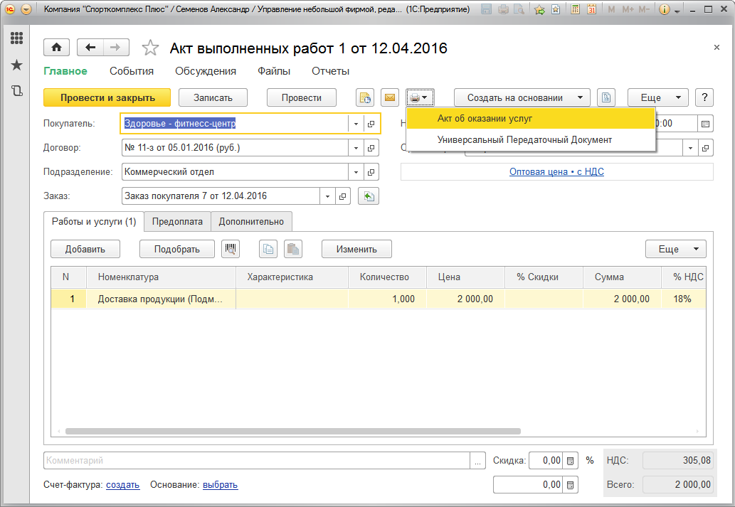This screenshot has height=507, width=735.
Task: Click the Home button
Action: point(56,48)
